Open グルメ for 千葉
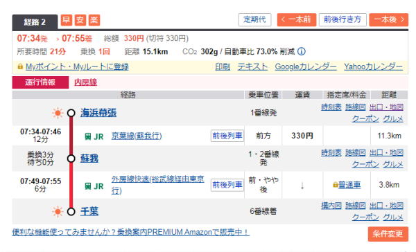The width and height of the screenshot is (416, 252). [x=393, y=217]
